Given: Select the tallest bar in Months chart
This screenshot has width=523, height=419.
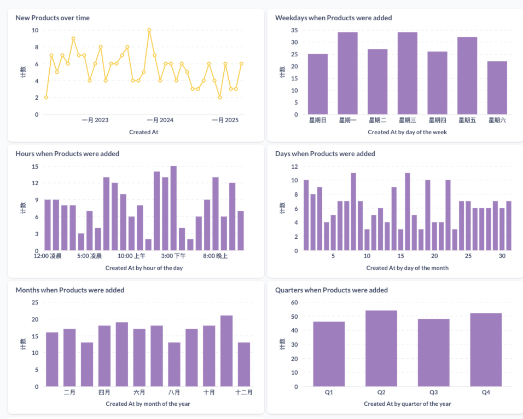Looking at the screenshot, I should 226,351.
